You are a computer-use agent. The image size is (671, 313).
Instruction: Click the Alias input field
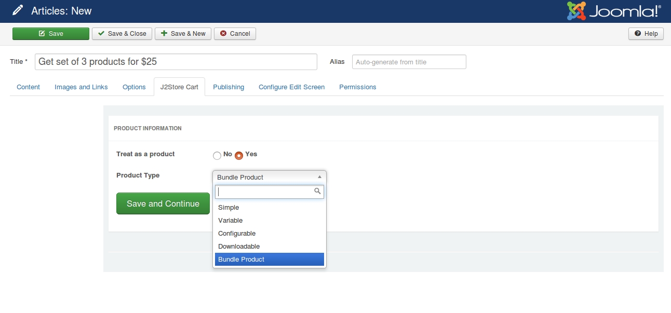click(x=409, y=62)
